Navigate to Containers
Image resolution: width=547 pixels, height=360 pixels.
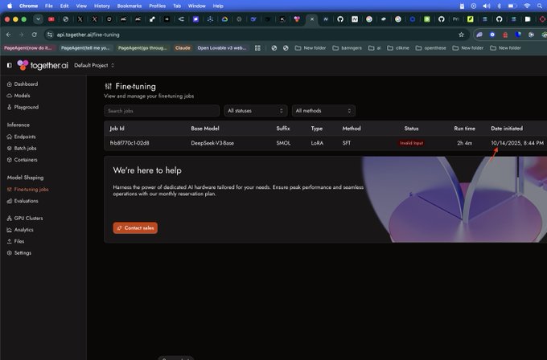[22, 160]
